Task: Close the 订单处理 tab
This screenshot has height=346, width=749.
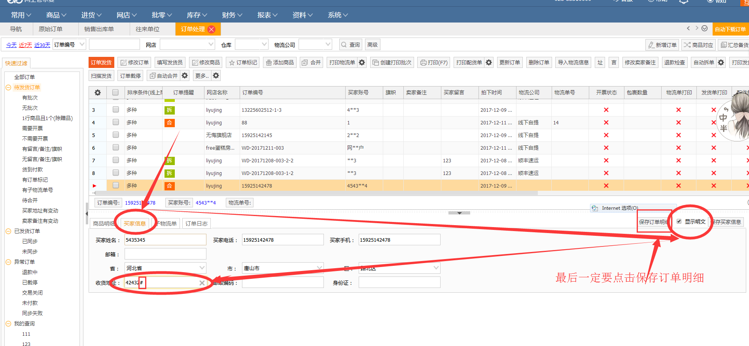Action: (212, 29)
